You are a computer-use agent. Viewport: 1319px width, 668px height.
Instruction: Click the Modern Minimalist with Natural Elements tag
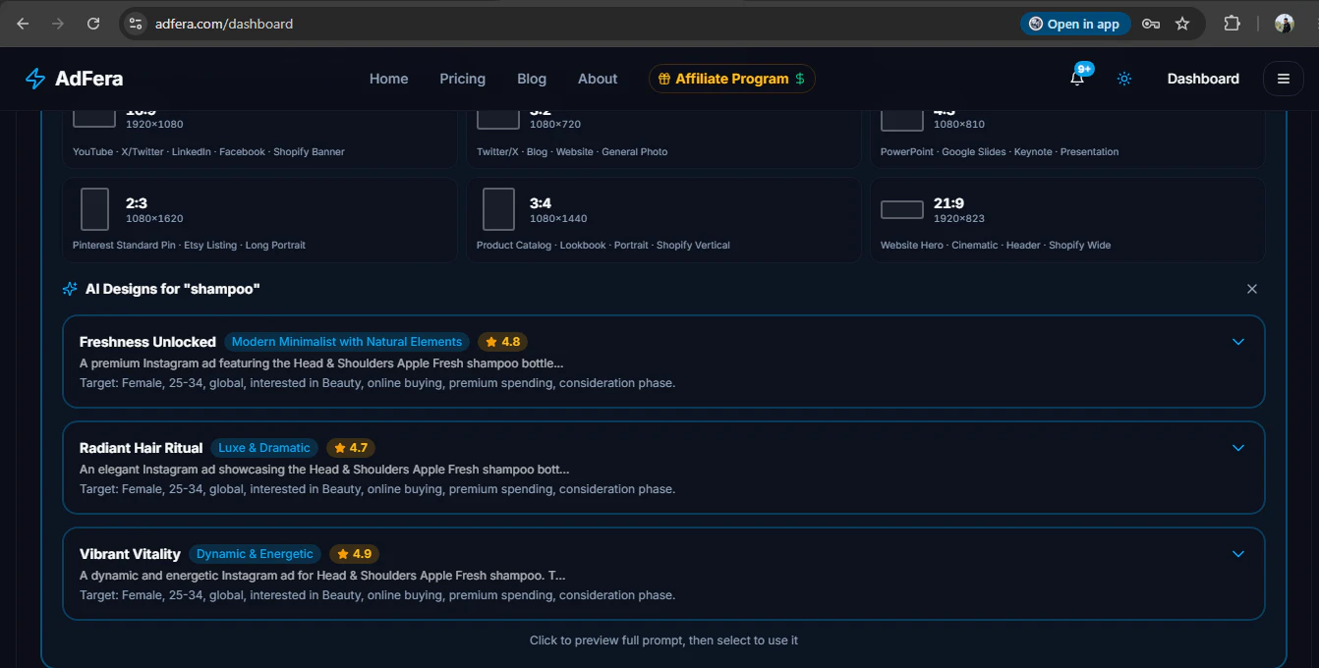(347, 342)
